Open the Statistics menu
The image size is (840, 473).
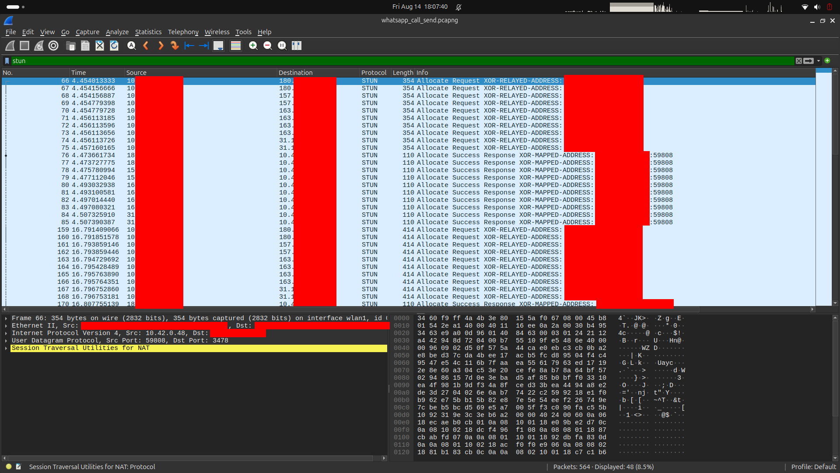[x=148, y=32]
